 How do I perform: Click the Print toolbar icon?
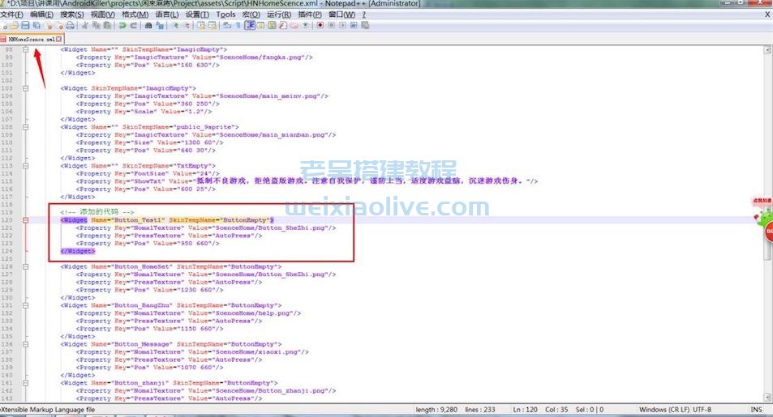point(71,26)
